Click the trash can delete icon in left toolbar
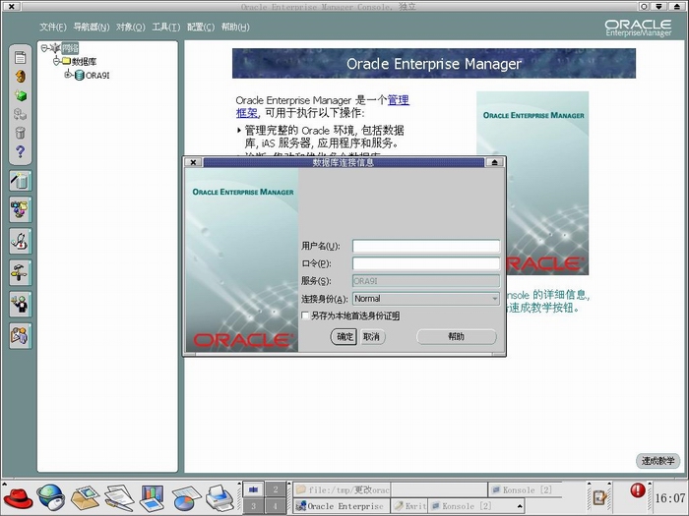The height and width of the screenshot is (516, 689). (20, 133)
